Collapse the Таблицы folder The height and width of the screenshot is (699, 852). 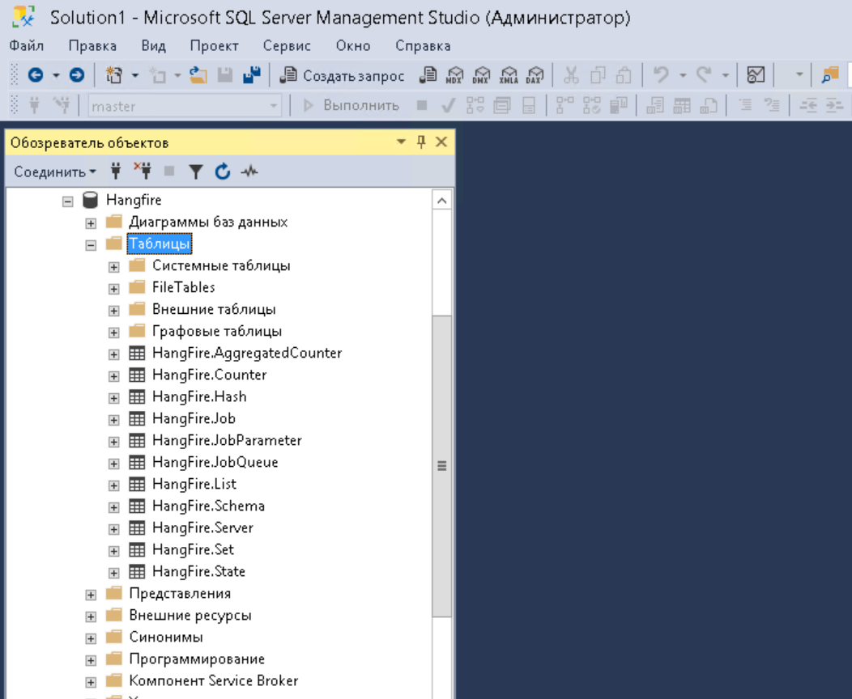[91, 244]
